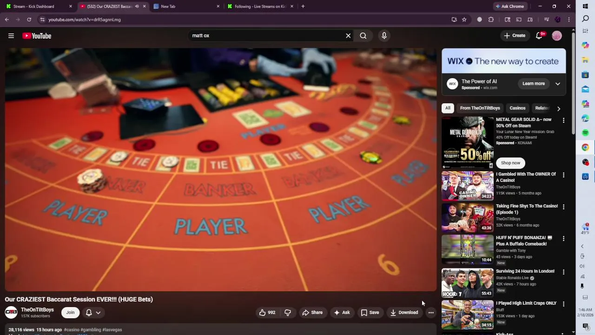Open the Ask AI button below the video

pyautogui.click(x=342, y=313)
